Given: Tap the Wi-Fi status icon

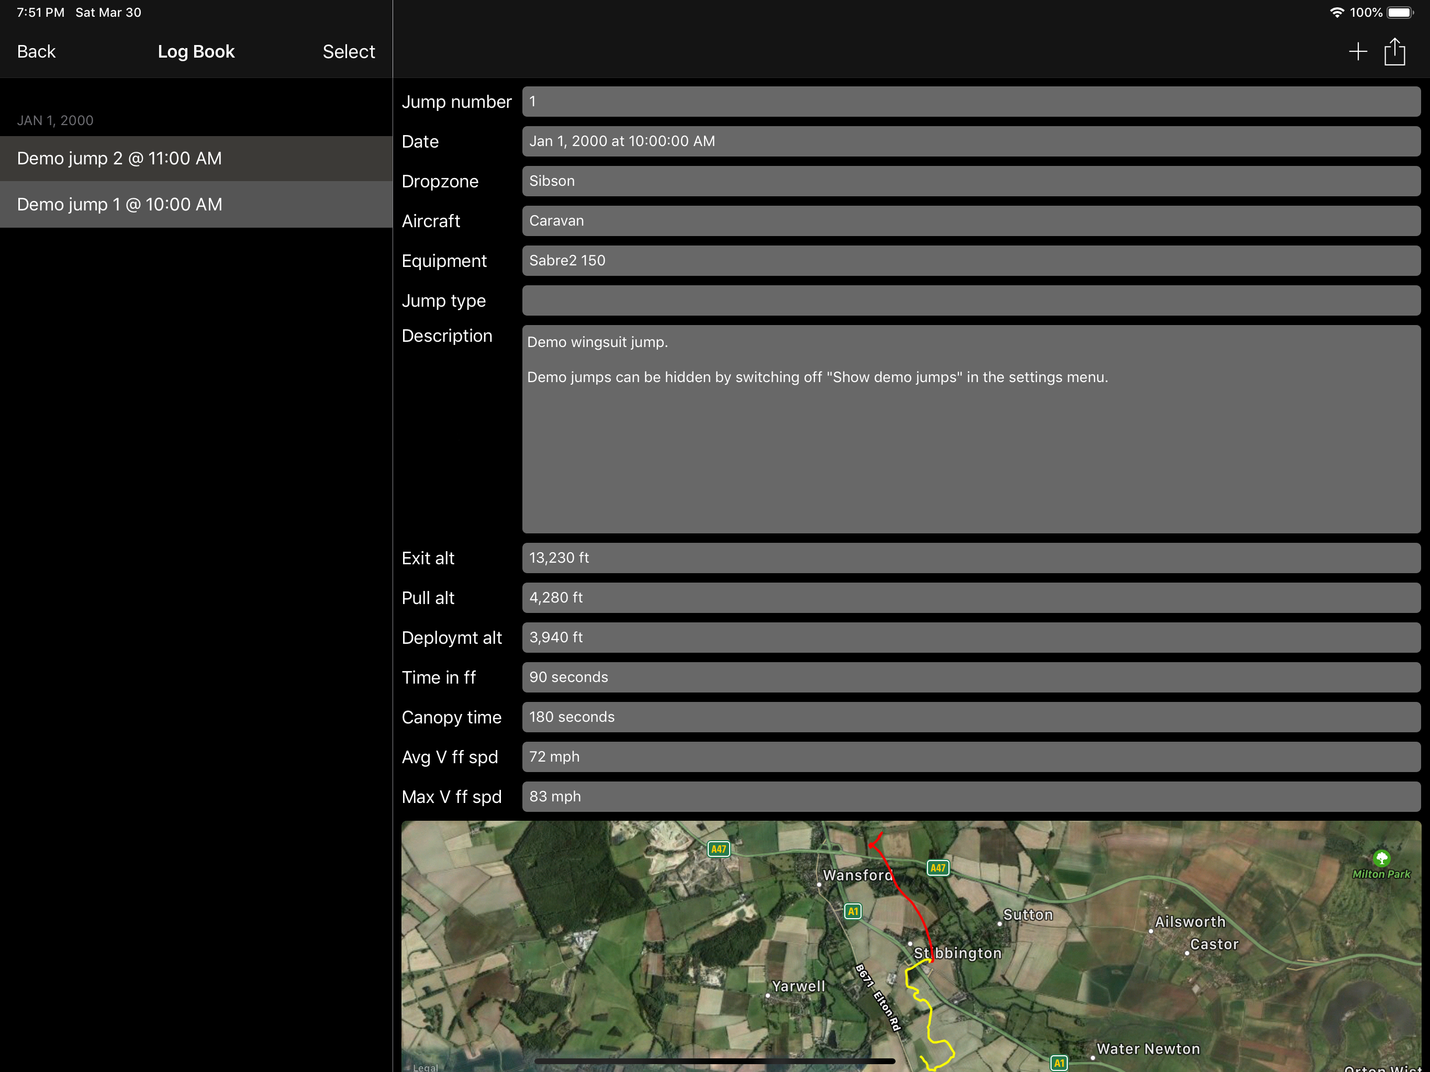Looking at the screenshot, I should (1336, 12).
